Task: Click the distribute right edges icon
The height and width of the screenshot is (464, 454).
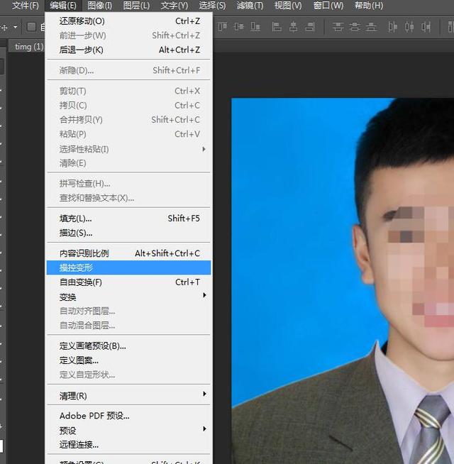Action: coord(426,27)
